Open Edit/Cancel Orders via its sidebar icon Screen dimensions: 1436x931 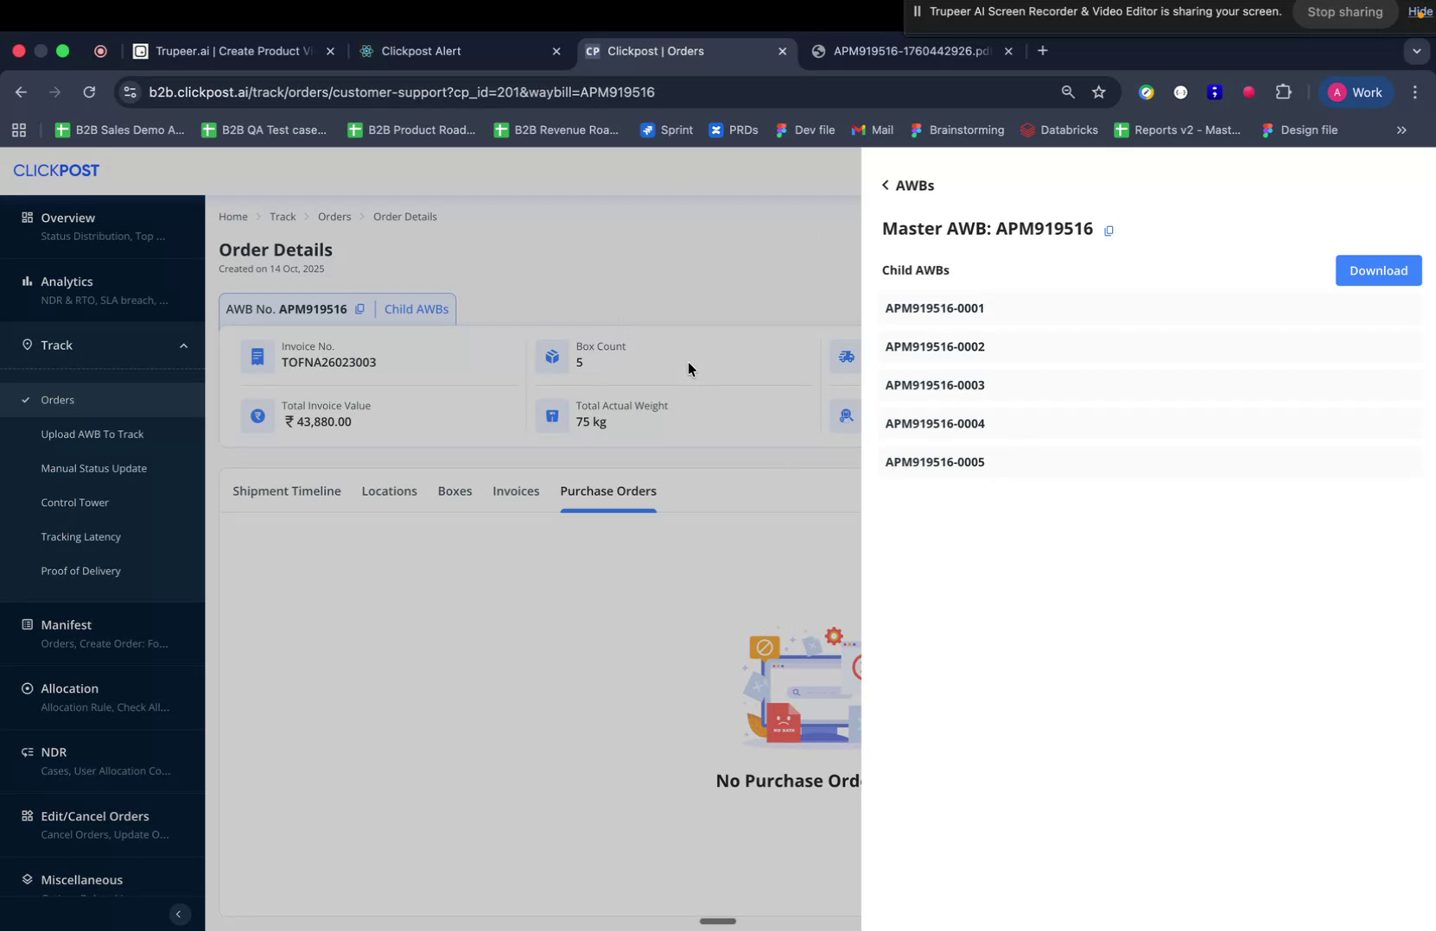[27, 815]
